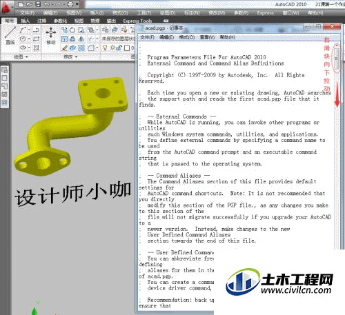
Task: Select the Ellipse tool in the Draw panel
Action: 23,48
